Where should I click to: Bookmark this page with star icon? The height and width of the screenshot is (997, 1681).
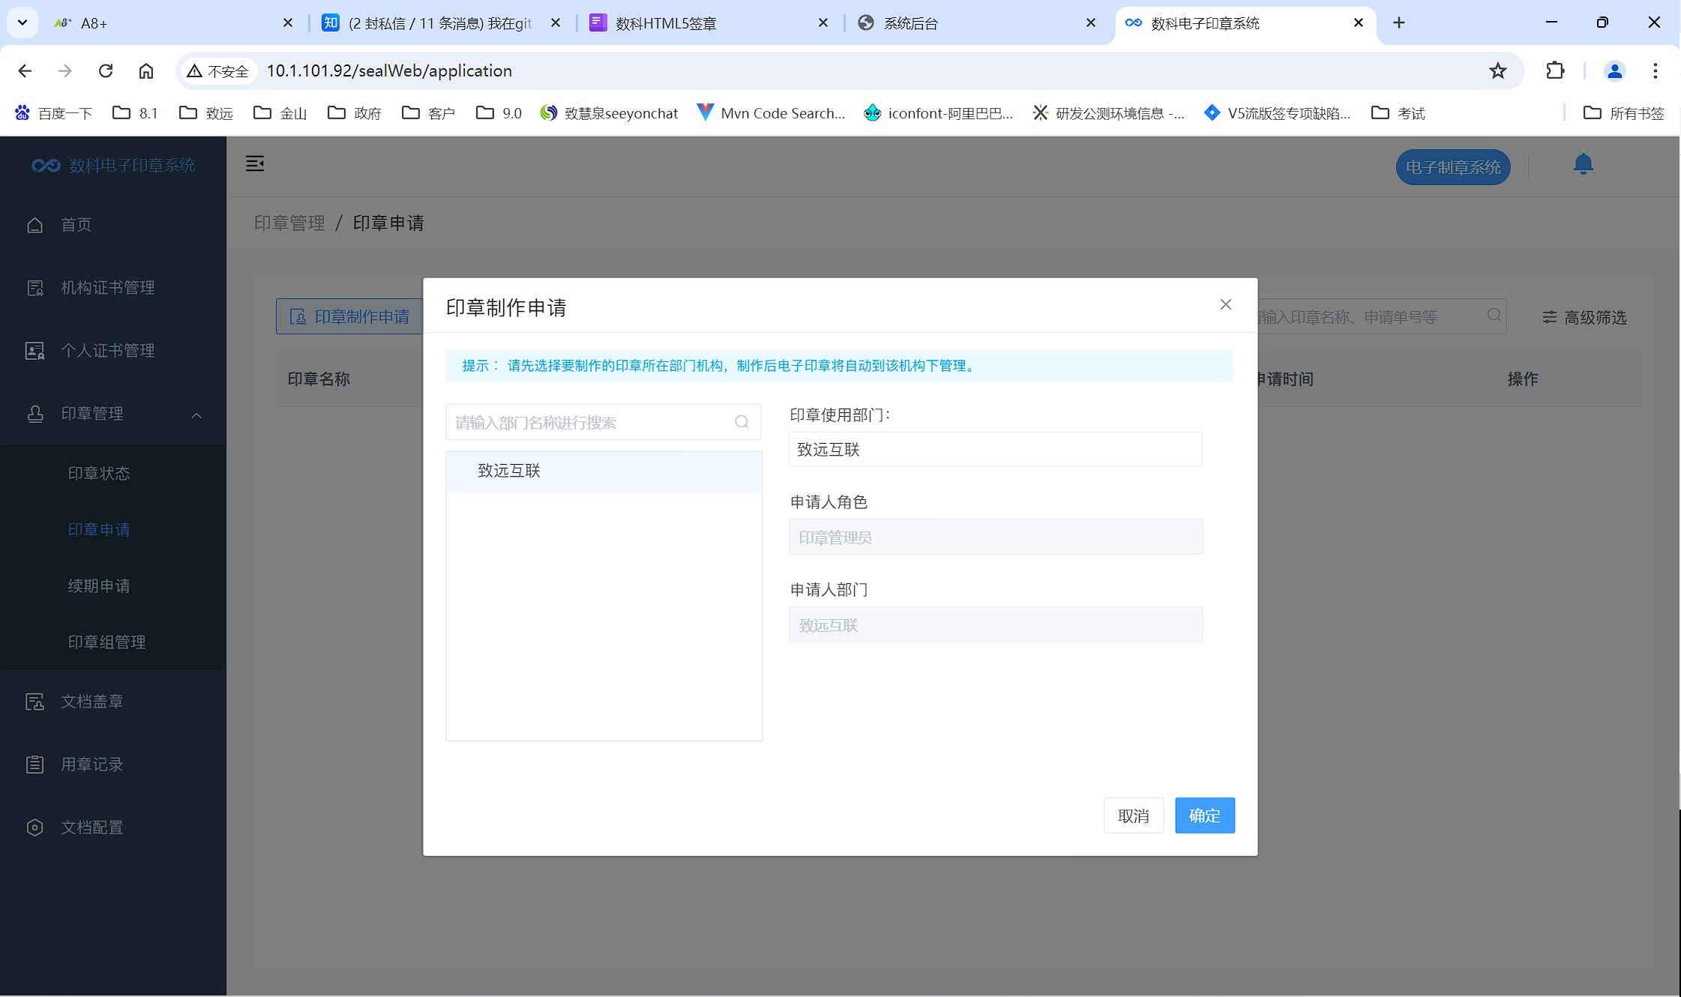tap(1497, 70)
